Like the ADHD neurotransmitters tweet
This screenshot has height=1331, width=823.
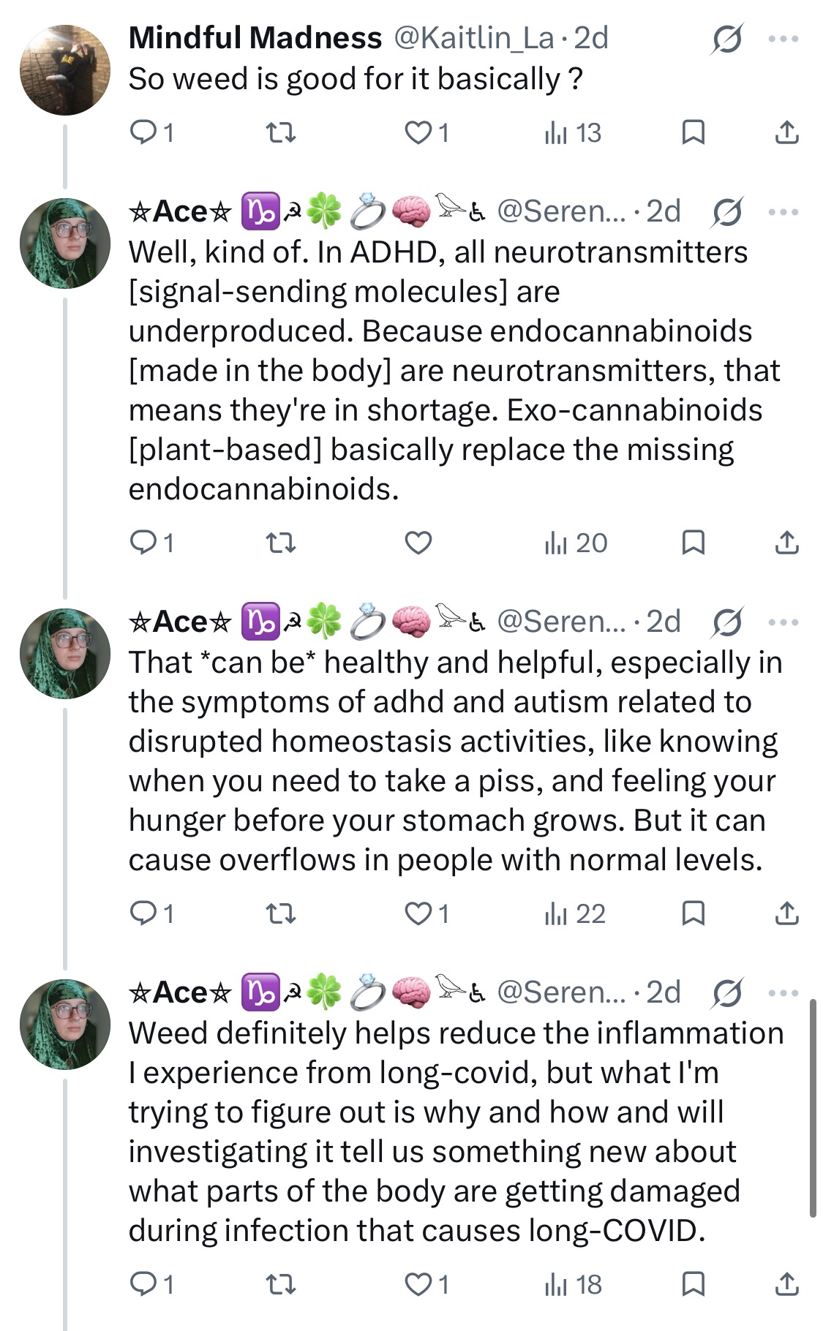pyautogui.click(x=418, y=543)
